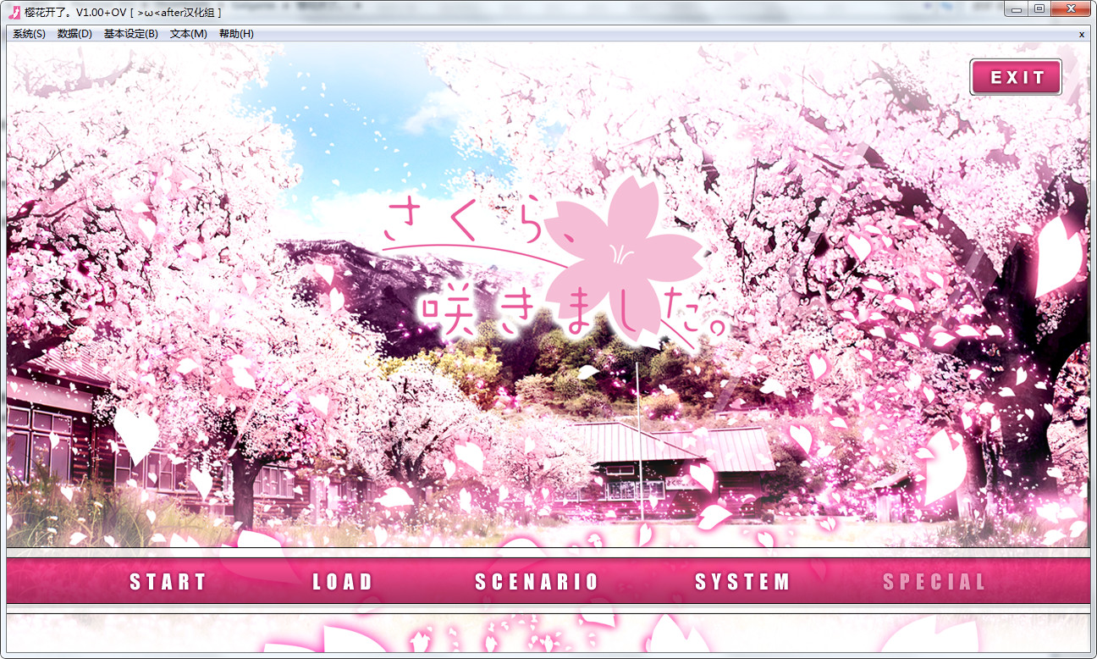Click the window title text 樱花开了
Viewport: 1097px width, 659px height.
point(49,12)
